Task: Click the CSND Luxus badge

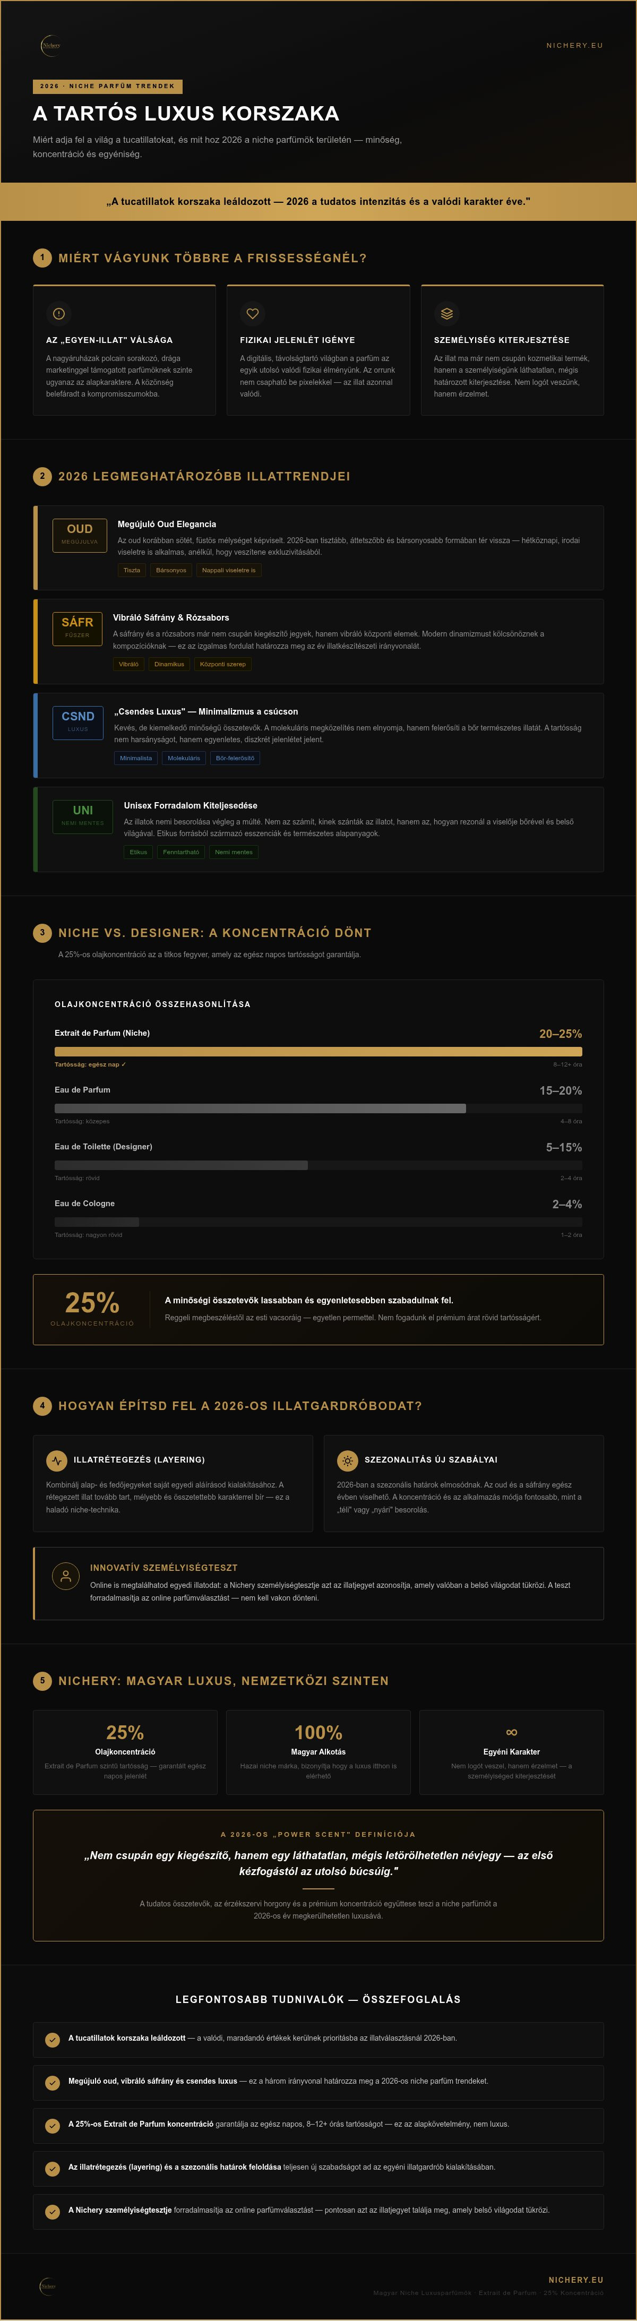Action: [79, 721]
